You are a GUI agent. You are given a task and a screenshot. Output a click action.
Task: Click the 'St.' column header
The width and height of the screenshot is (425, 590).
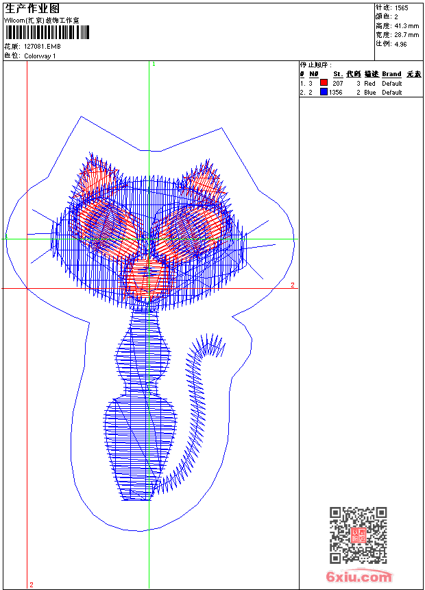tap(338, 74)
